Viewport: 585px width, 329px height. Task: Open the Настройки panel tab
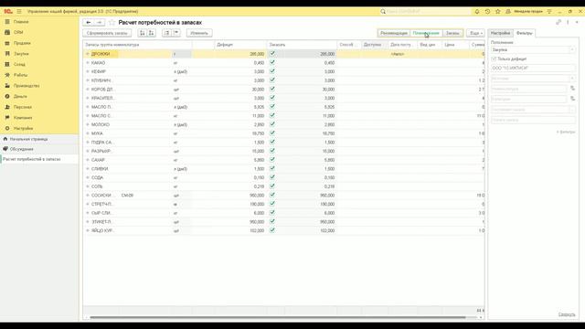(x=500, y=33)
